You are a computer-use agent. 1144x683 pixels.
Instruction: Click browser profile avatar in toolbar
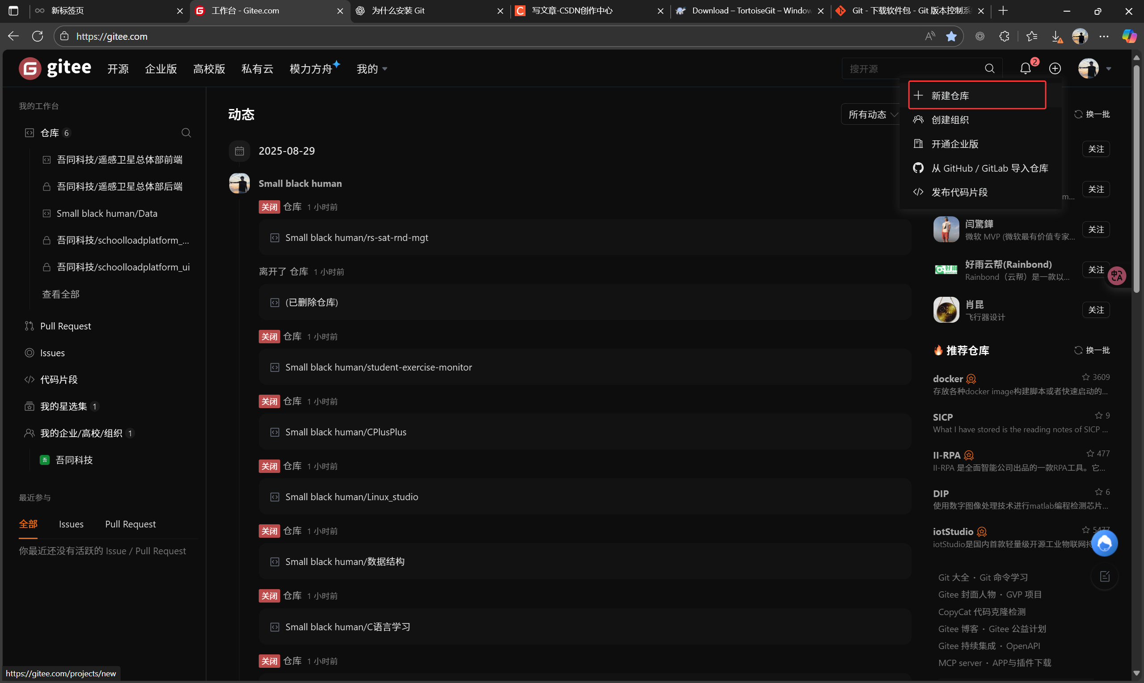point(1080,36)
